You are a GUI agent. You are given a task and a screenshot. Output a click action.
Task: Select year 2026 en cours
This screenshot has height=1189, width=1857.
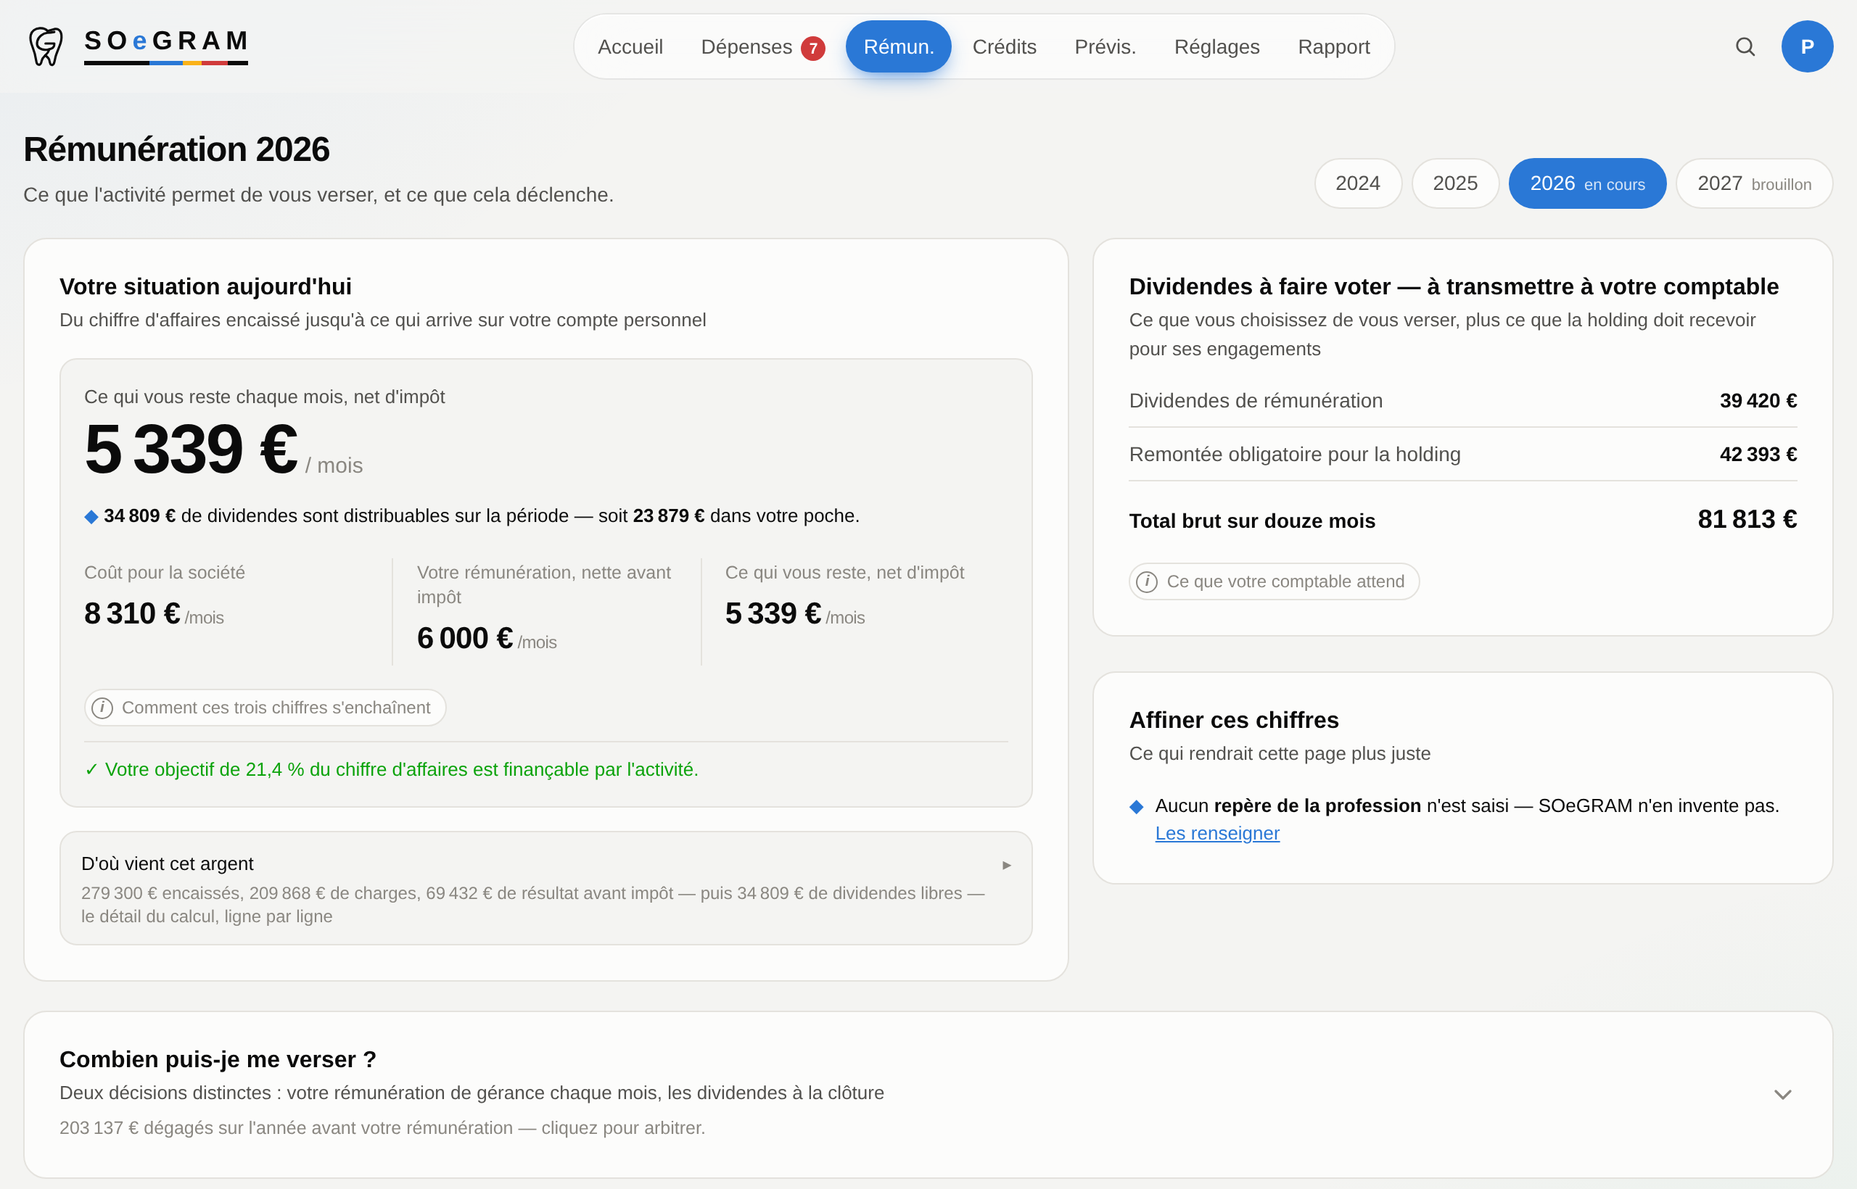[1587, 183]
